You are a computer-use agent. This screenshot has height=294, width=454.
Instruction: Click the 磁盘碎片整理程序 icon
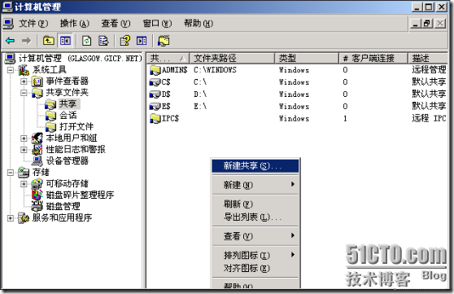37,195
